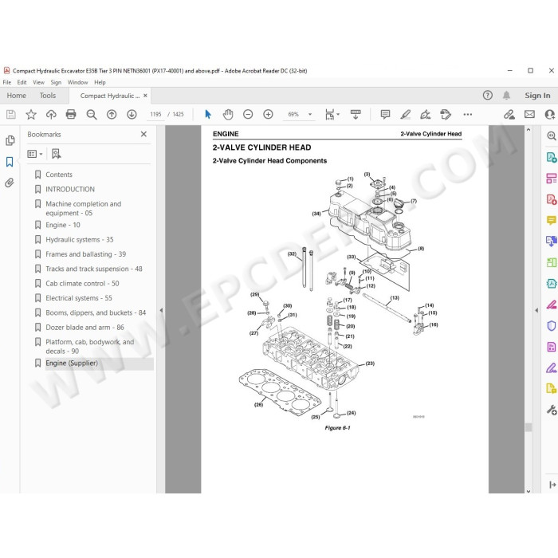
Task: Jump to Electrical systems - 55 bookmark
Action: (79, 298)
